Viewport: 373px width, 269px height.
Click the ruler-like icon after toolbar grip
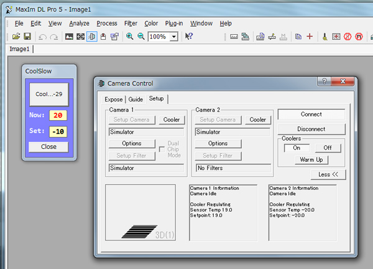(234, 37)
